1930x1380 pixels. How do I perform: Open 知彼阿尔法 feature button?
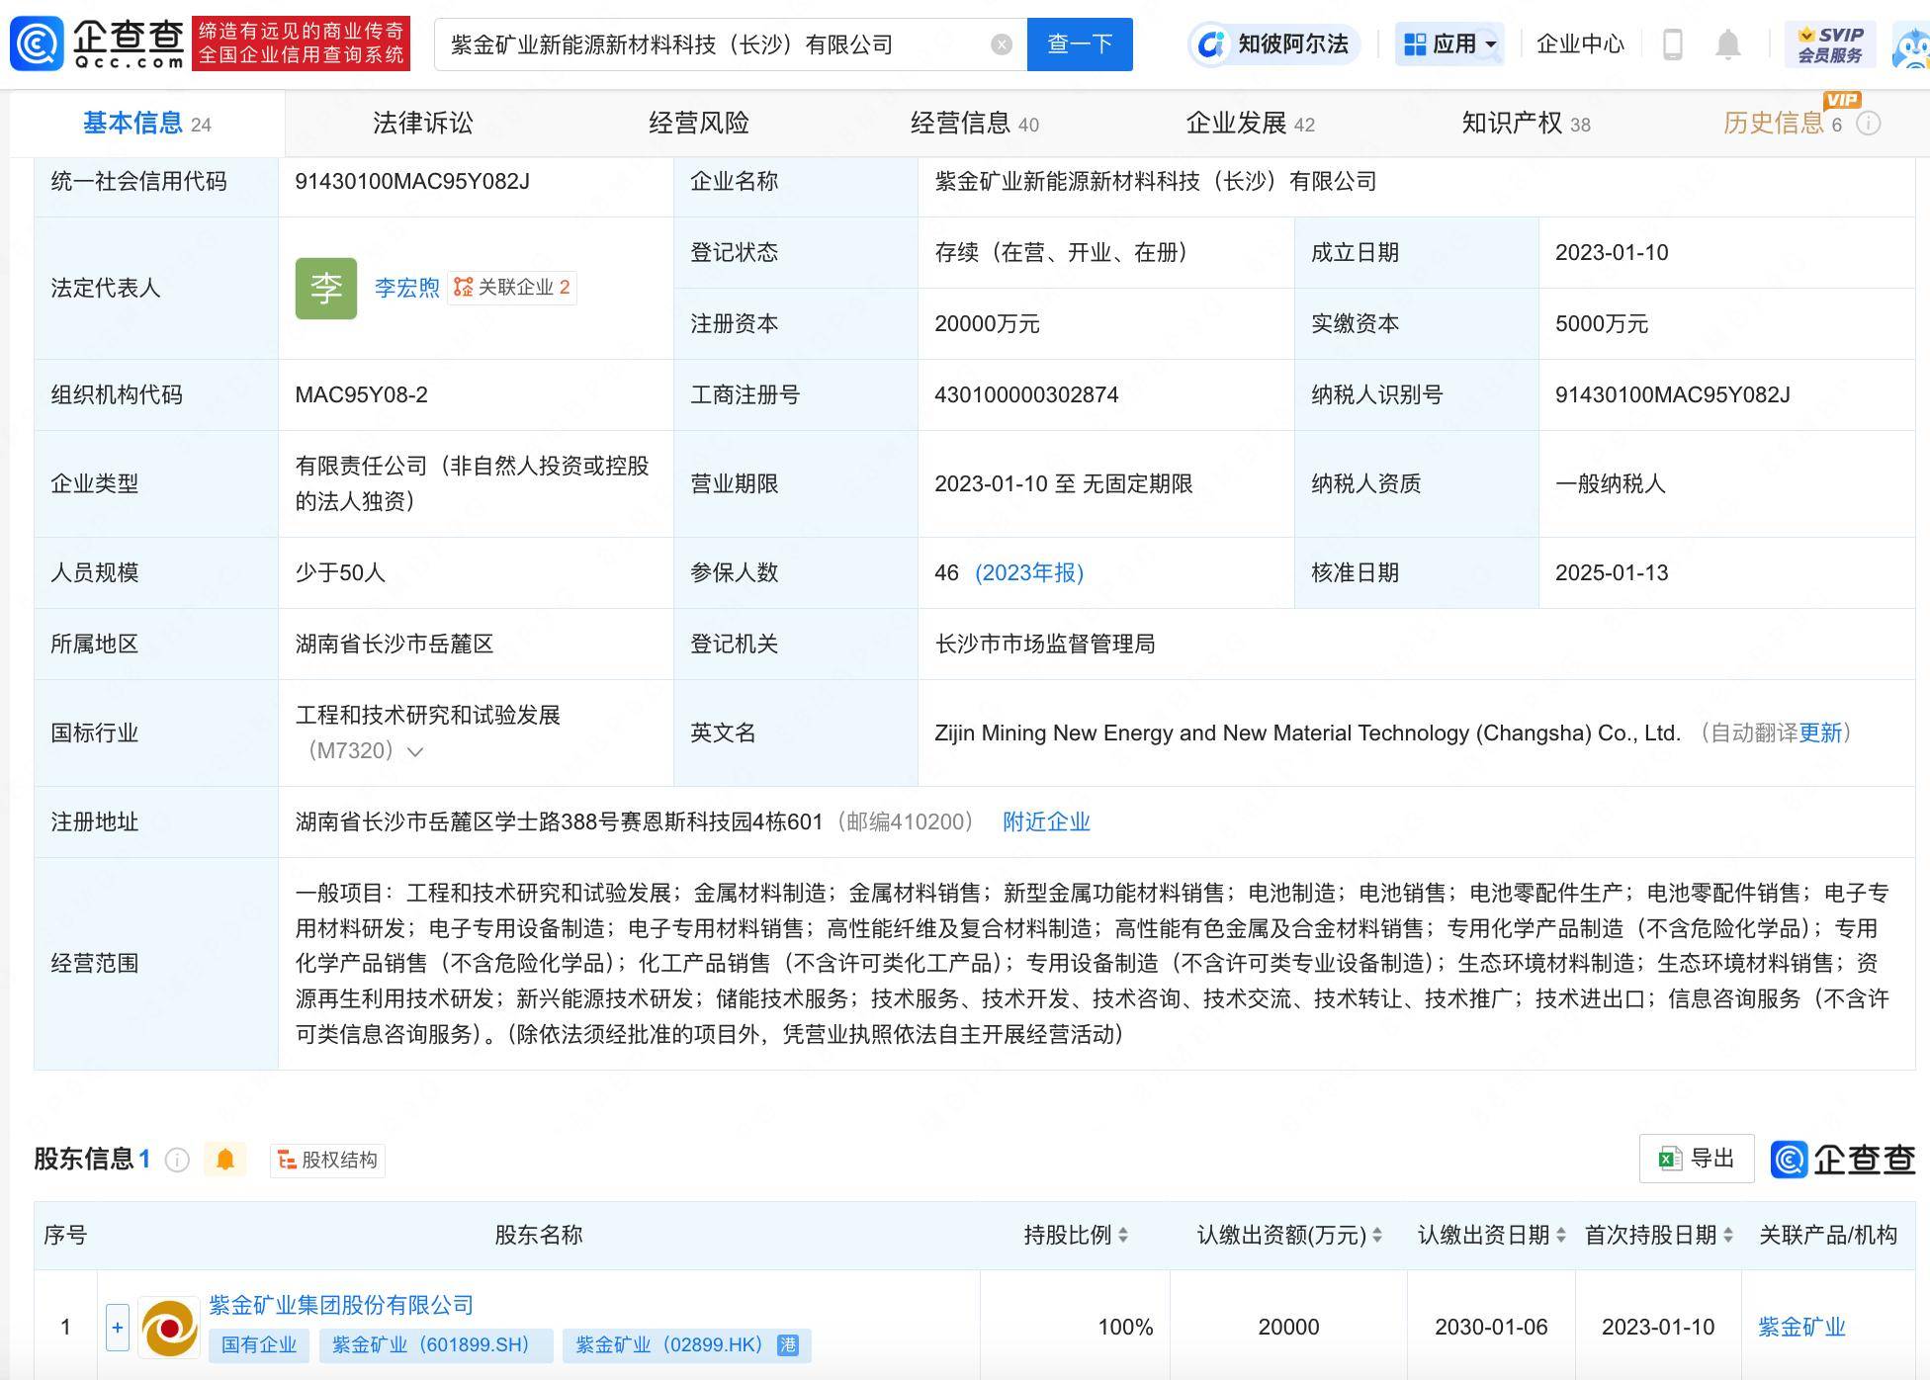(1273, 44)
